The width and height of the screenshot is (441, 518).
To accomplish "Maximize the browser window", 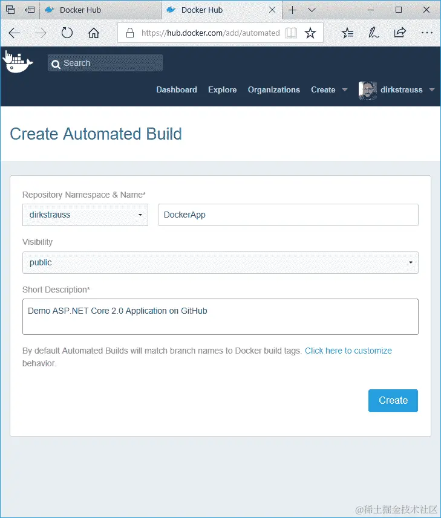I will pos(399,10).
